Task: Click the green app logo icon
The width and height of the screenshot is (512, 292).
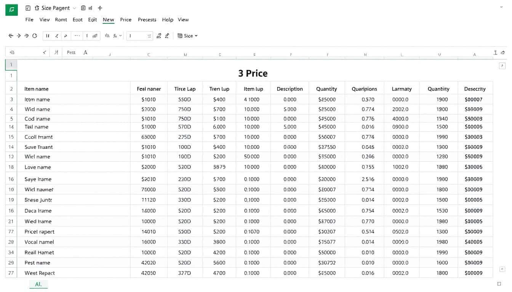Action: click(11, 10)
